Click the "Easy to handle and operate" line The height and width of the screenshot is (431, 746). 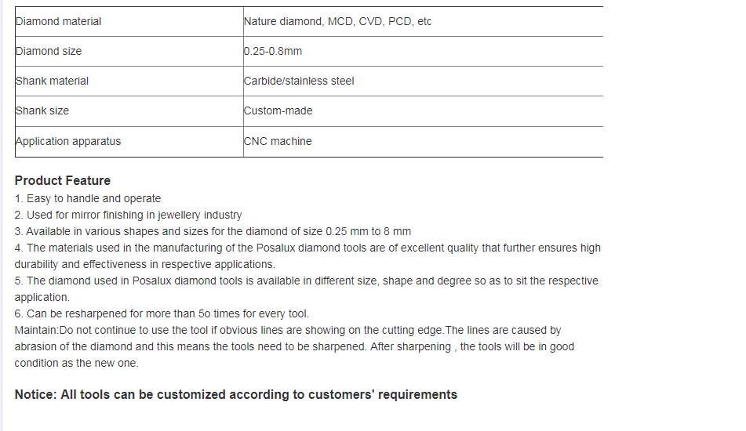tap(88, 198)
